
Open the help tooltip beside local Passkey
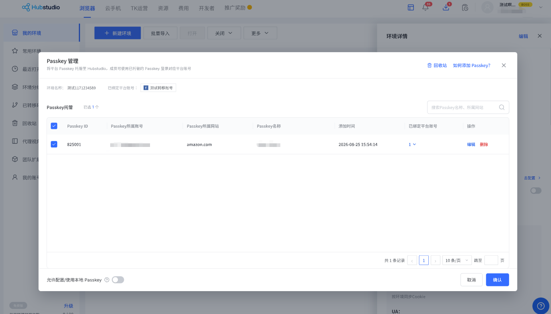click(x=107, y=280)
